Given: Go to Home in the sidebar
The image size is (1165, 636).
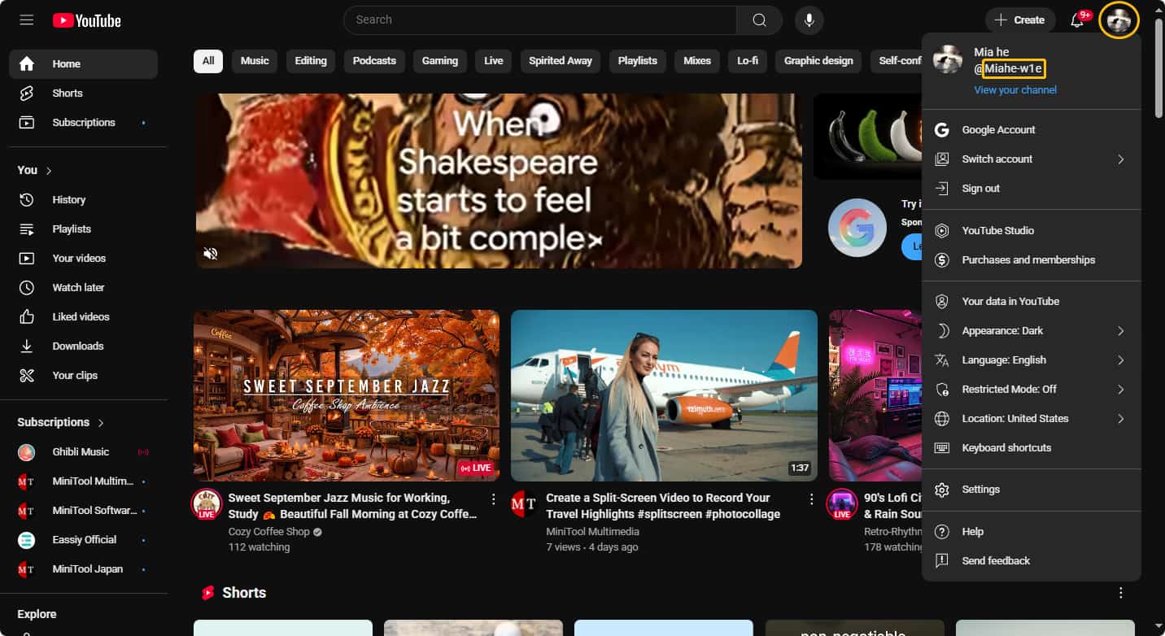Looking at the screenshot, I should pyautogui.click(x=84, y=63).
